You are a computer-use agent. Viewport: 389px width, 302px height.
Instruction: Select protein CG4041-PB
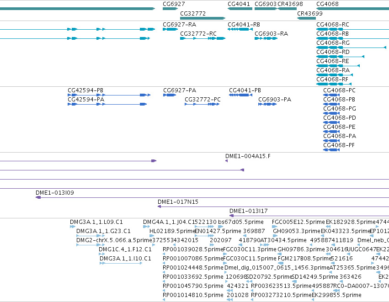tap(240, 95)
